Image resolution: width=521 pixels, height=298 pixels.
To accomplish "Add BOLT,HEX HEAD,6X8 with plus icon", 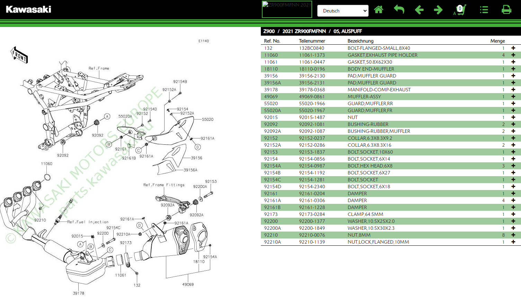I will 513,166.
